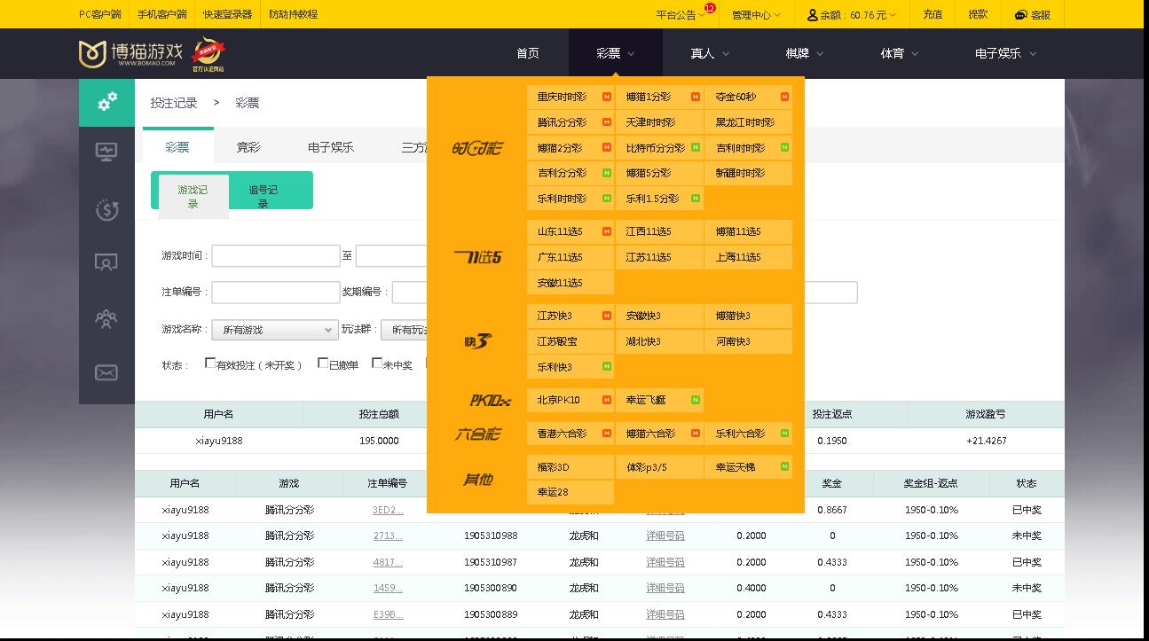Image resolution: width=1149 pixels, height=641 pixels.
Task: Select the 追号记录 sub-tab
Action: [263, 196]
